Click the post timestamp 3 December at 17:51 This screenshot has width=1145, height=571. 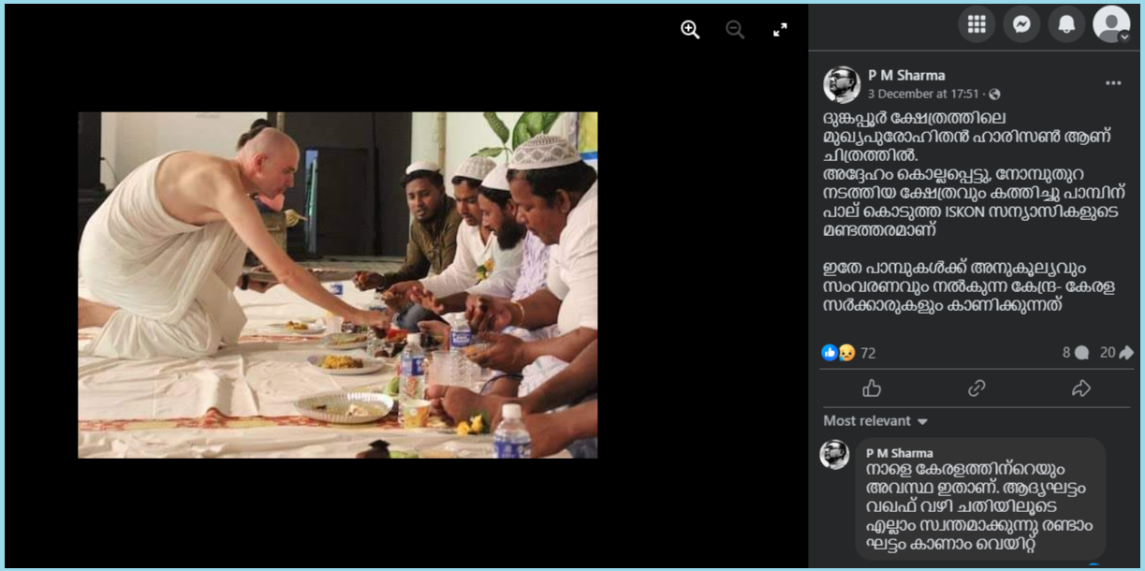923,94
